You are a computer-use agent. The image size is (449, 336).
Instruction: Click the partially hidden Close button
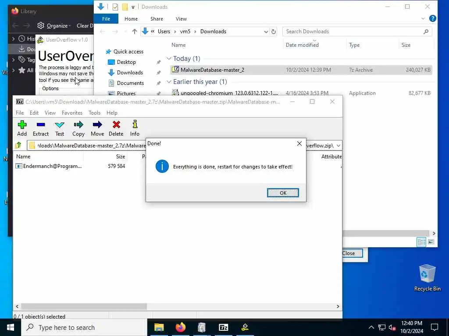[353, 253]
